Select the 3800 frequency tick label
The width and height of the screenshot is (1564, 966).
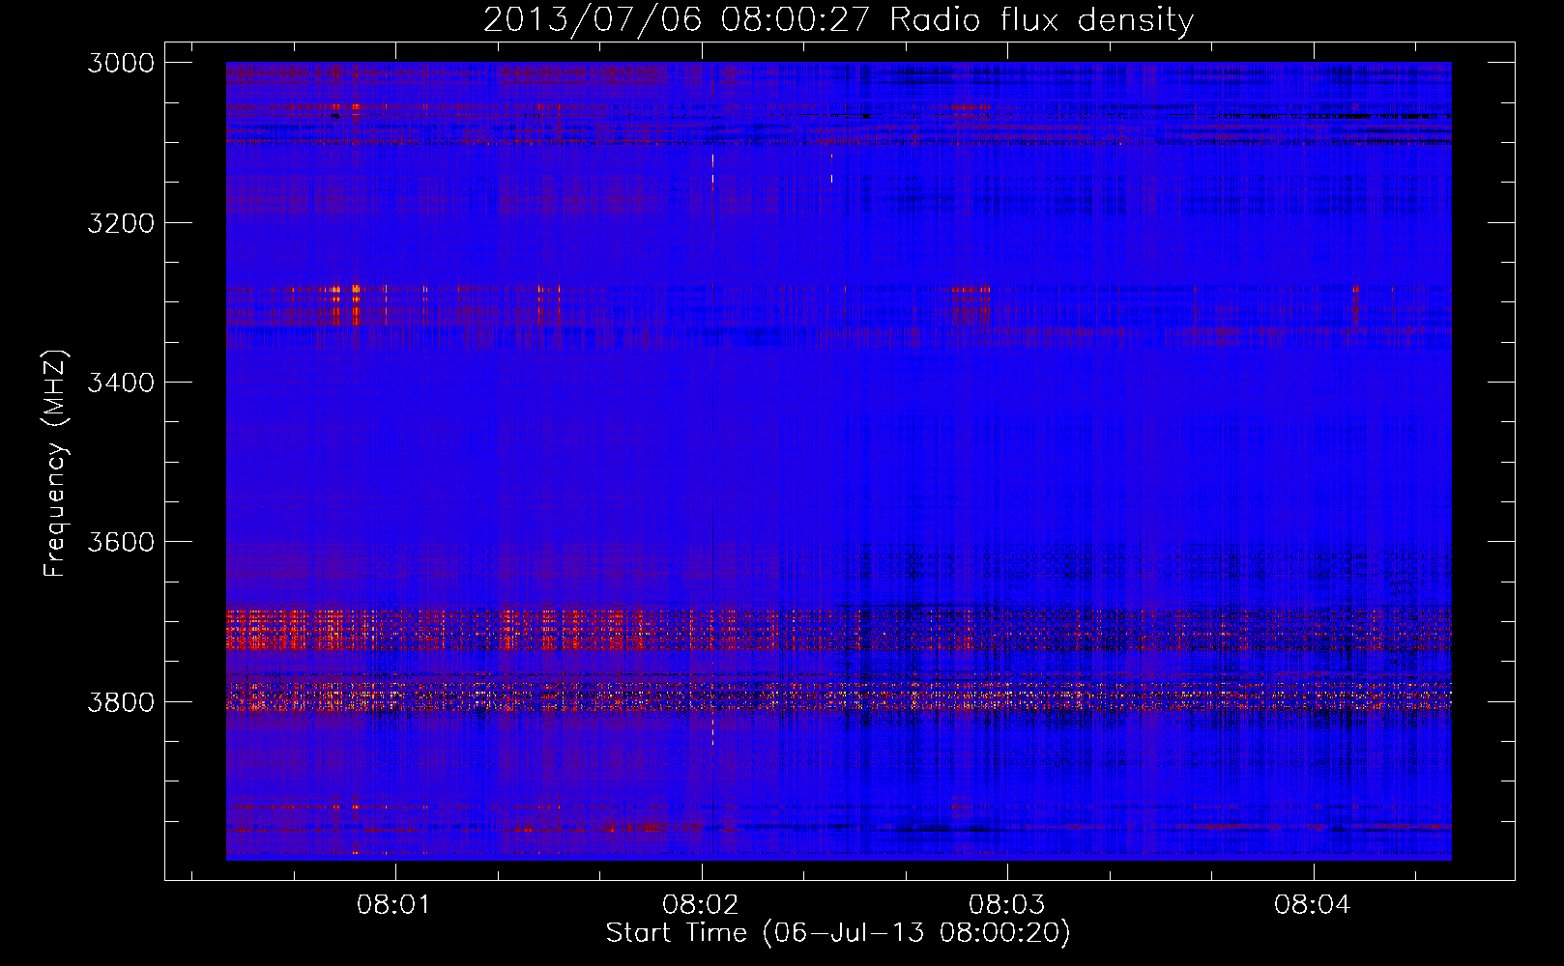pos(121,702)
